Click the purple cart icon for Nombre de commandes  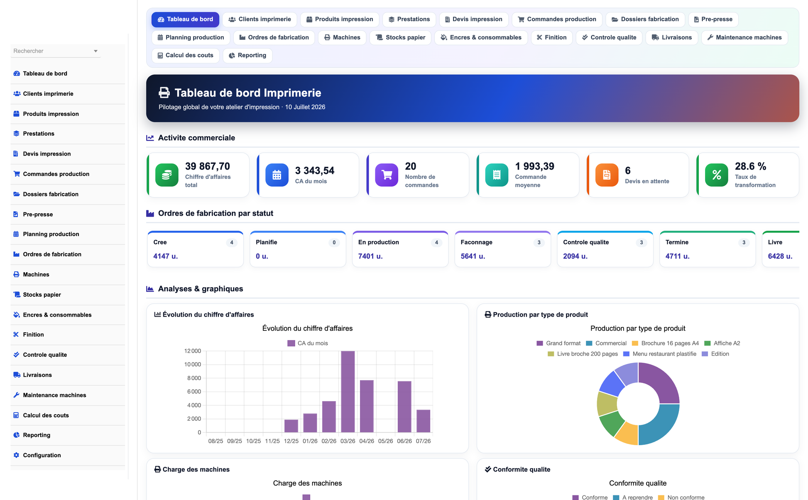pyautogui.click(x=387, y=175)
